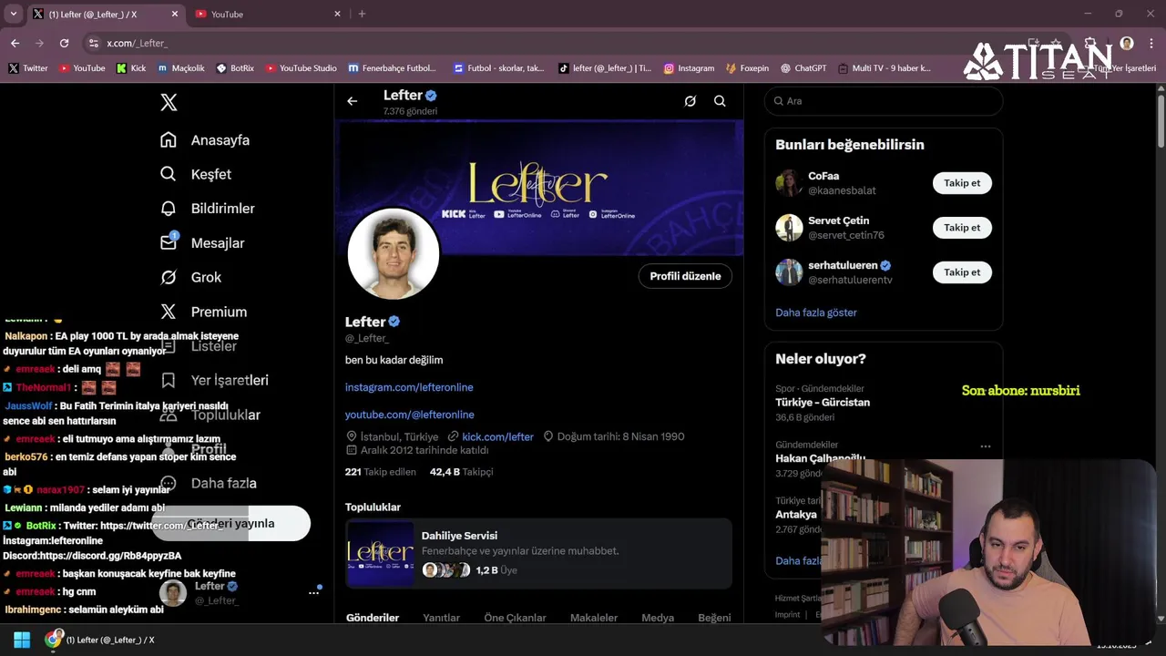Open ChatGPT bookmark
The image size is (1166, 656).
[803, 68]
